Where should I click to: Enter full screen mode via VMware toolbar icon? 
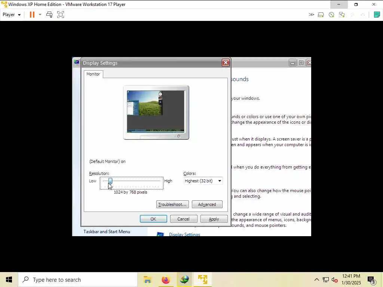point(61,15)
